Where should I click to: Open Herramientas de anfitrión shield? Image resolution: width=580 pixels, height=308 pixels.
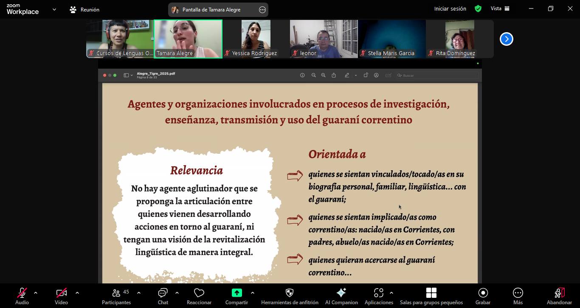pyautogui.click(x=290, y=296)
